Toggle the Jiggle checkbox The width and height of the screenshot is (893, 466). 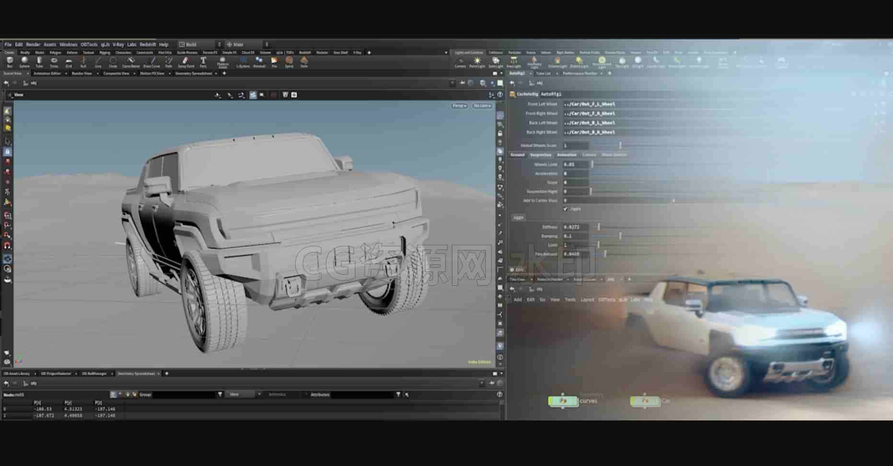566,209
